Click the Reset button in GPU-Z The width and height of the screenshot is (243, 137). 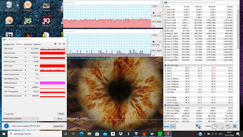click(x=61, y=114)
